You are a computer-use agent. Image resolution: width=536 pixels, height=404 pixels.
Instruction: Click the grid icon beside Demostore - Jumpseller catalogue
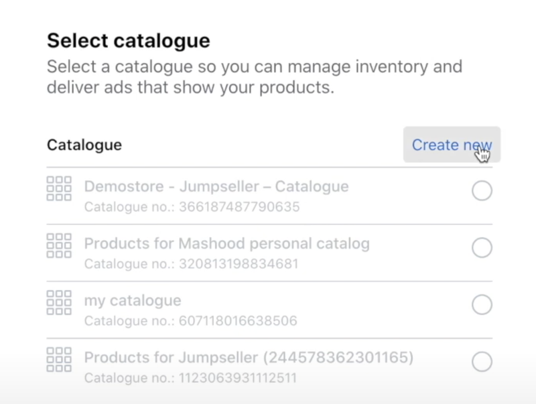coord(59,189)
